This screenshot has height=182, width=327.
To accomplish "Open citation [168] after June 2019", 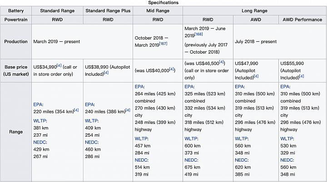I will (x=198, y=34).
